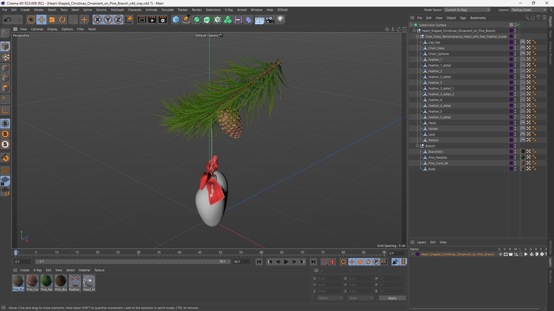
Task: Click the Record Active Objects button
Action: point(324,262)
